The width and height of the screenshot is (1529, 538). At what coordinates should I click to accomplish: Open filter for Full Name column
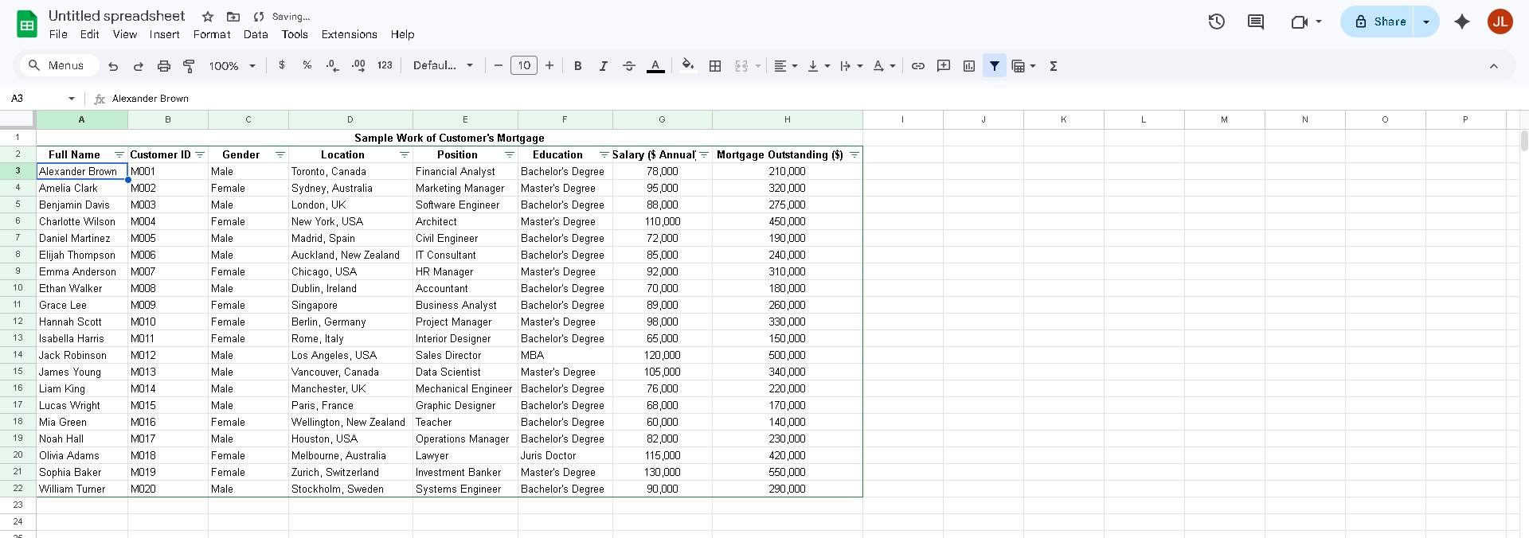(119, 154)
